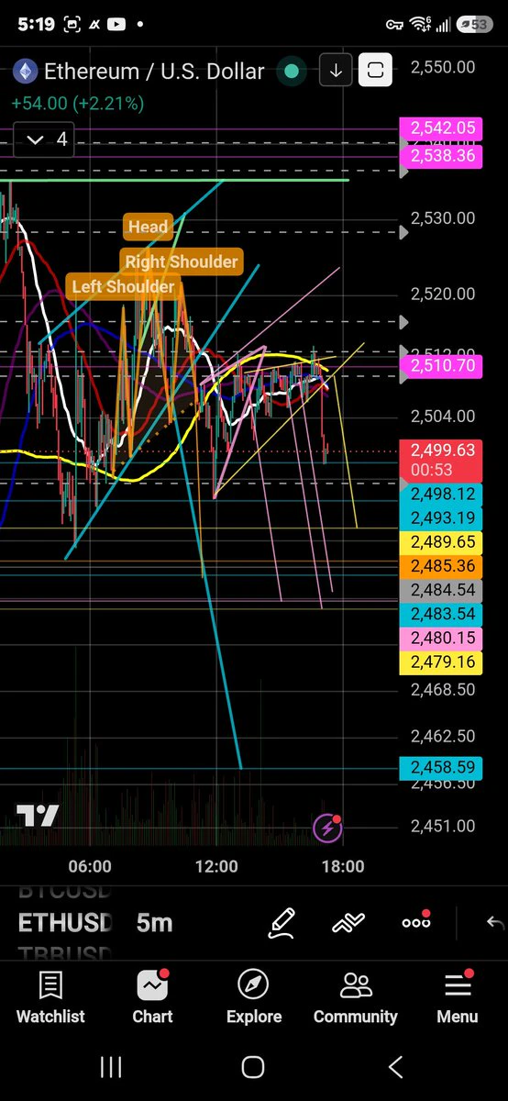Change the 5m timeframe interval
508x1101 pixels.
pyautogui.click(x=154, y=922)
